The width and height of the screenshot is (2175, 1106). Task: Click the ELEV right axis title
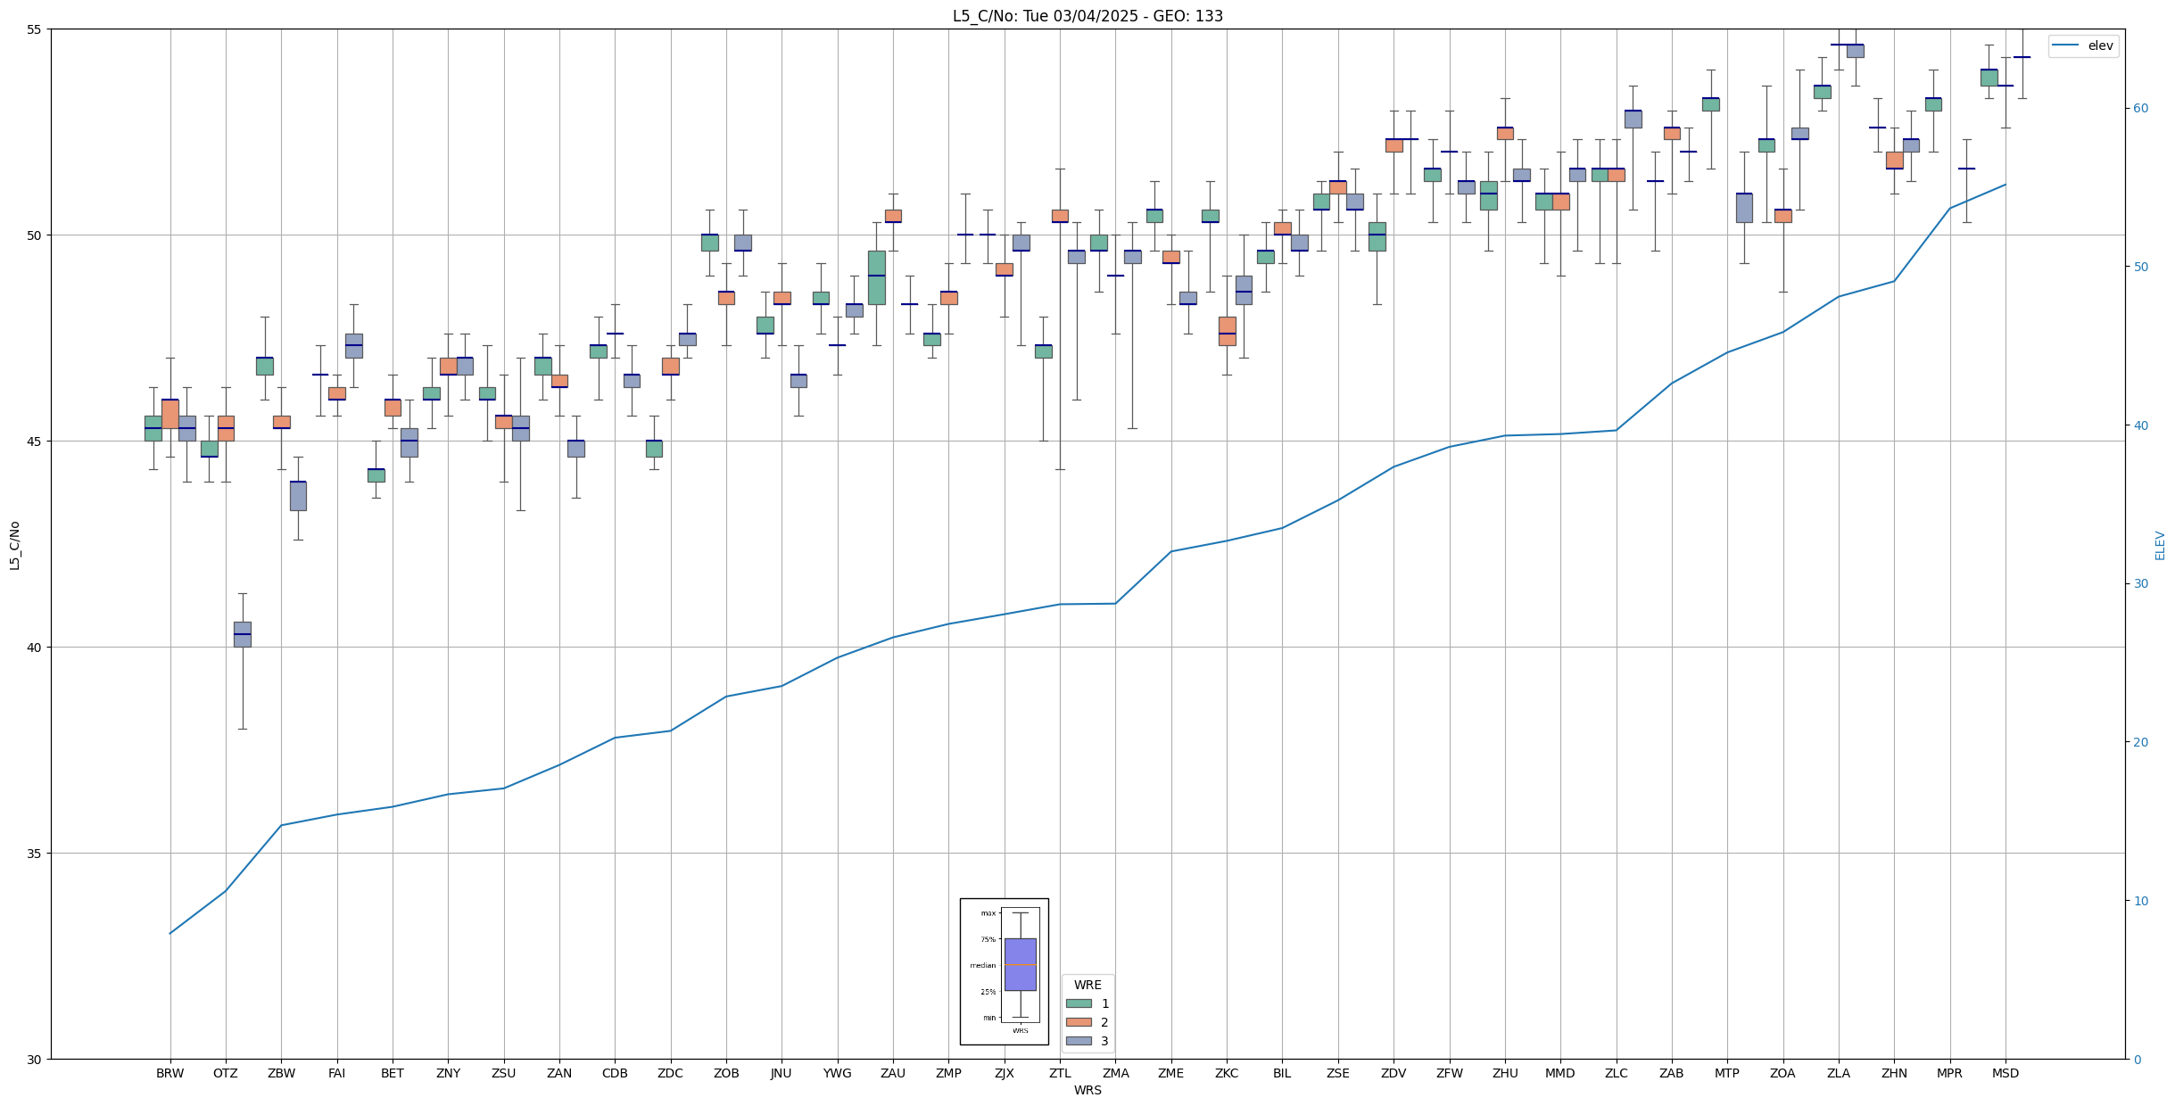pos(2160,545)
